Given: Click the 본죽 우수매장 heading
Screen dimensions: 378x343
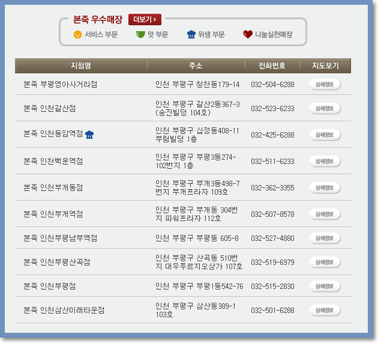Looking at the screenshot, I should (x=98, y=20).
